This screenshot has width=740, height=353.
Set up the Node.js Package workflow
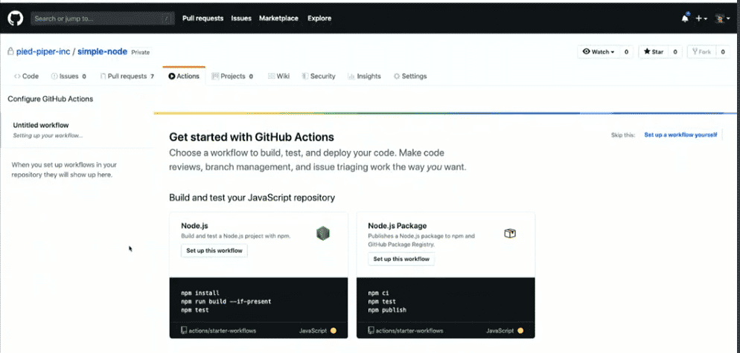pos(401,259)
